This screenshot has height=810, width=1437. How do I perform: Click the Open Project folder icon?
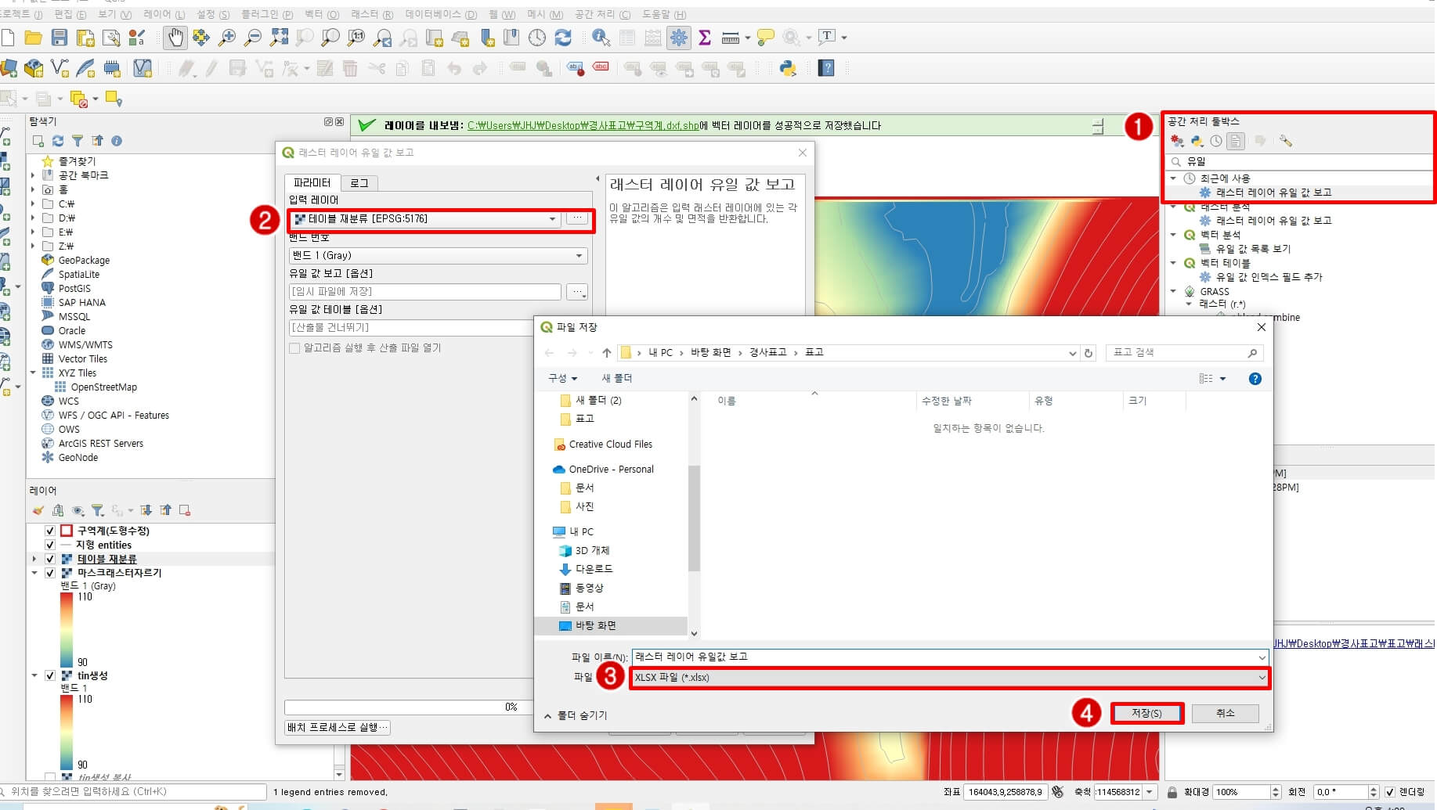(x=33, y=38)
